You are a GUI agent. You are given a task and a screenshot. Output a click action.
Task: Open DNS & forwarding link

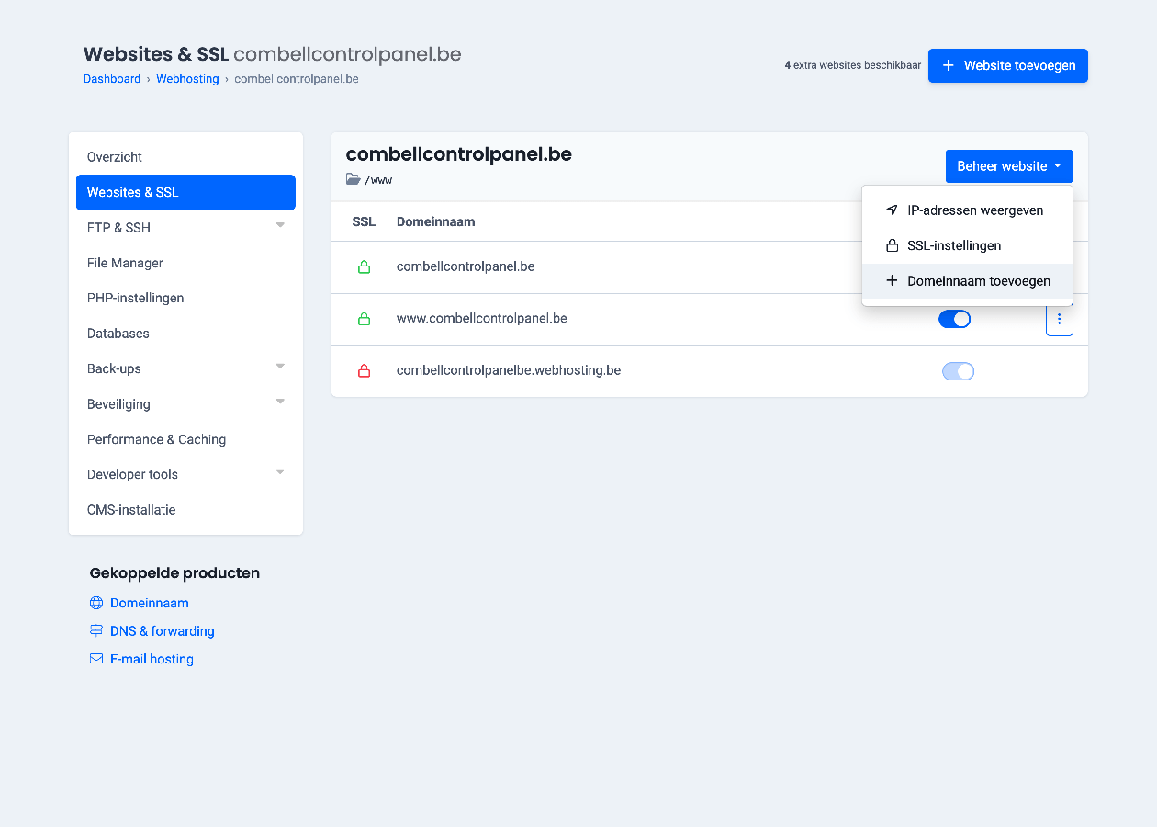tap(163, 631)
